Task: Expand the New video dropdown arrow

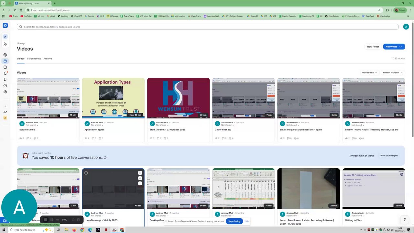Action: pyautogui.click(x=401, y=47)
